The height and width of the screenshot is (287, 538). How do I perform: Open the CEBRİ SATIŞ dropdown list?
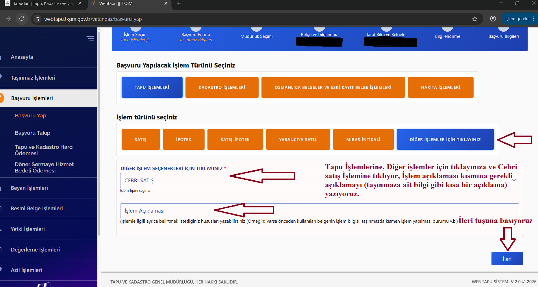pyautogui.click(x=320, y=181)
